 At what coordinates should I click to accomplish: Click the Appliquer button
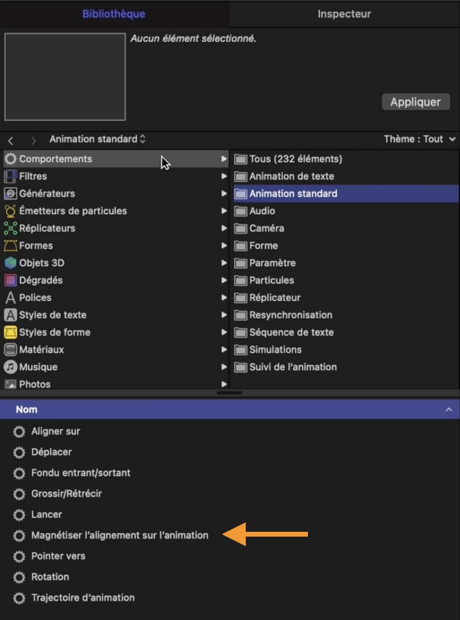416,102
